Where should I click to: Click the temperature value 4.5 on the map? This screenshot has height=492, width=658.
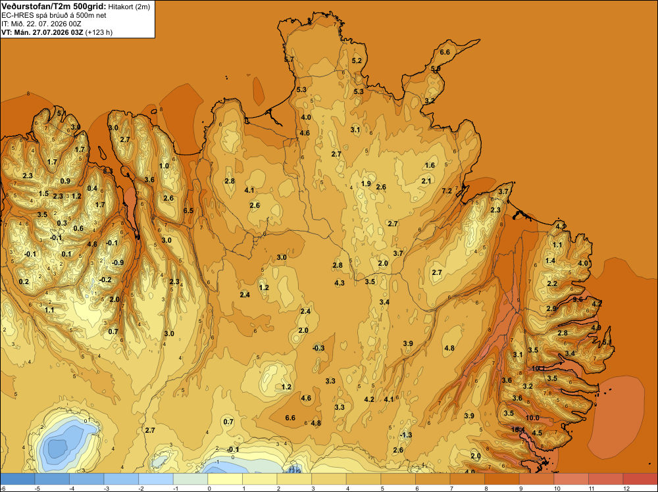[537, 433]
